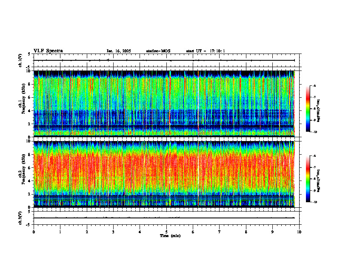Click the ch.1 spectrogram panel
This screenshot has width=337, height=260.
(164, 104)
